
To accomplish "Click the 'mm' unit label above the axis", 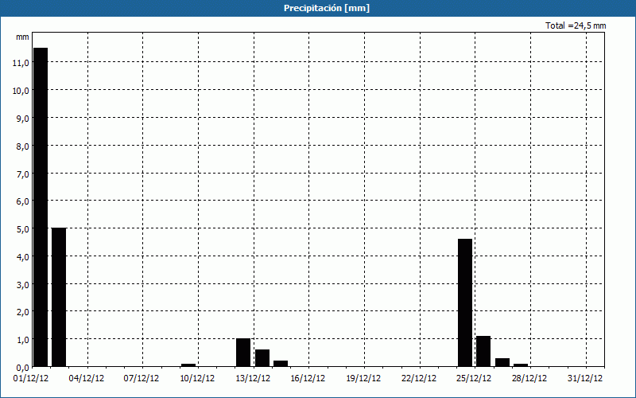I will (x=22, y=37).
